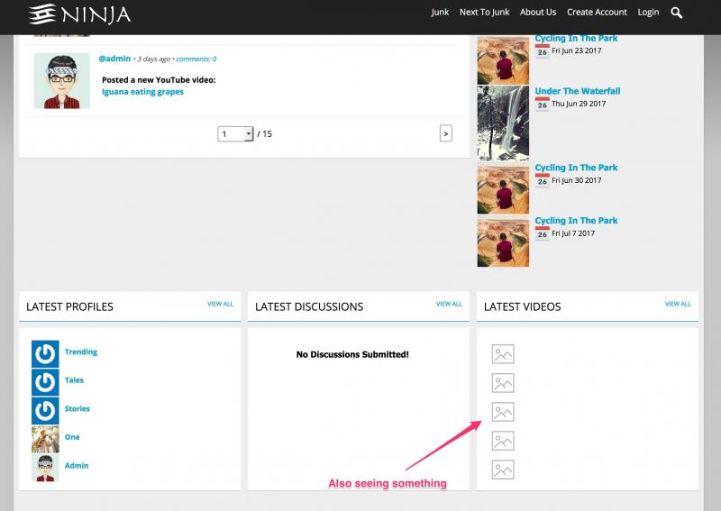Open the Iguana eating grapes video link

coord(142,92)
